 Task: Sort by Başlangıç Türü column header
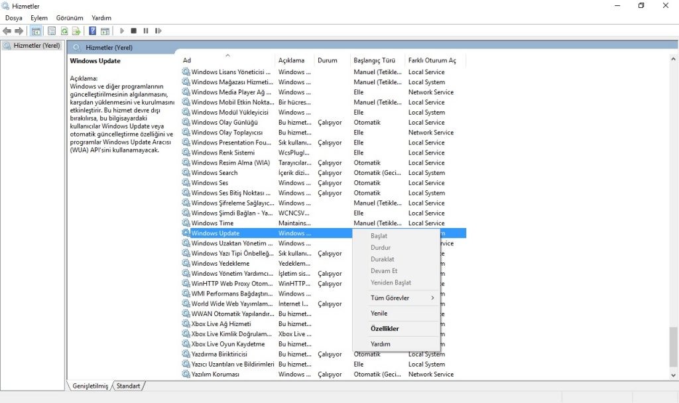(x=377, y=60)
